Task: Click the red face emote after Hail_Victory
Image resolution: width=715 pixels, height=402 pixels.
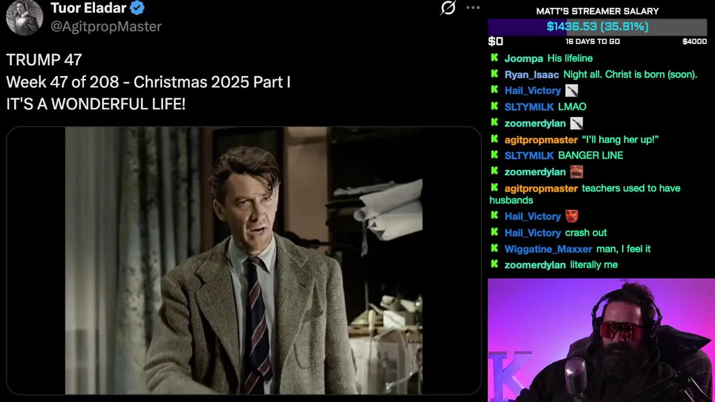Action: point(571,216)
